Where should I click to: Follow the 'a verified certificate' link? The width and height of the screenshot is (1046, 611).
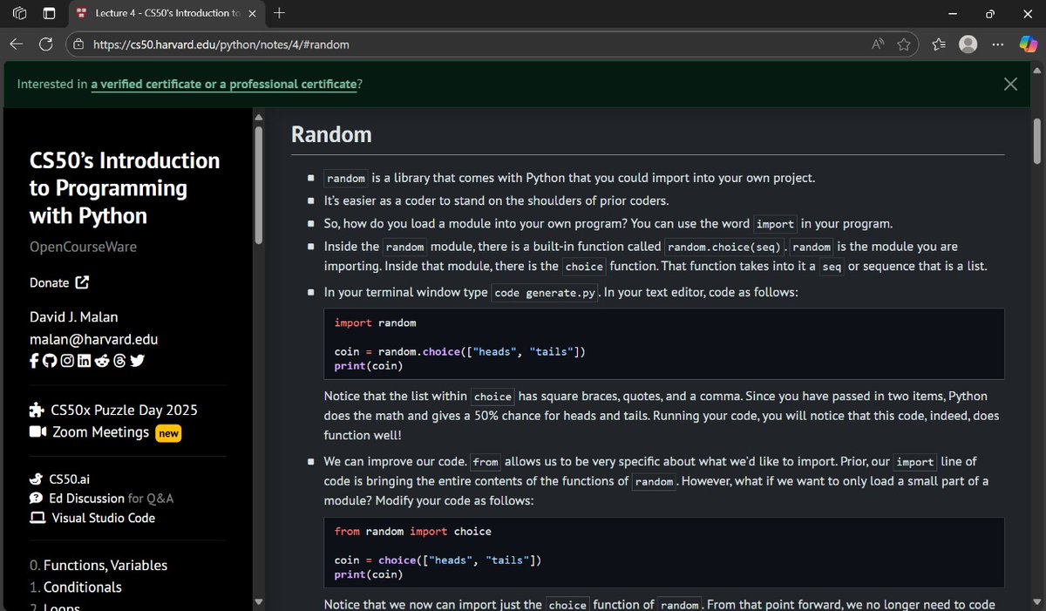tap(146, 85)
